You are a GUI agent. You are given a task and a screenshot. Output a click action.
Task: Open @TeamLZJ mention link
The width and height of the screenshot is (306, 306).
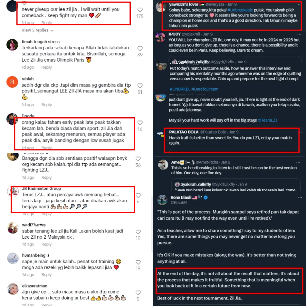(267, 120)
